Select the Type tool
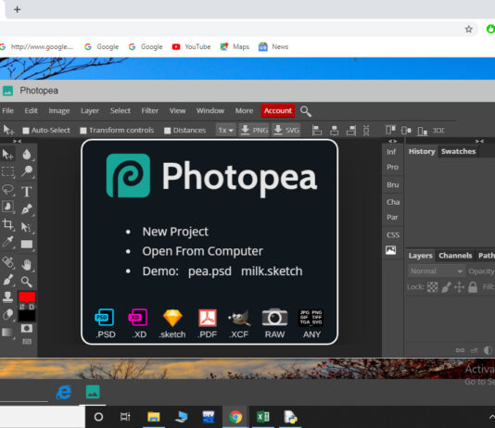This screenshot has height=428, width=495. pyautogui.click(x=27, y=192)
